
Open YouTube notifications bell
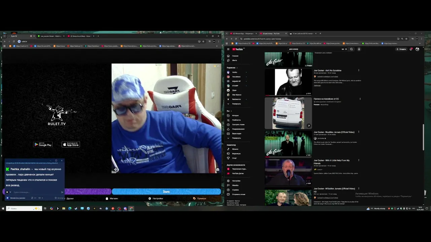pos(411,49)
